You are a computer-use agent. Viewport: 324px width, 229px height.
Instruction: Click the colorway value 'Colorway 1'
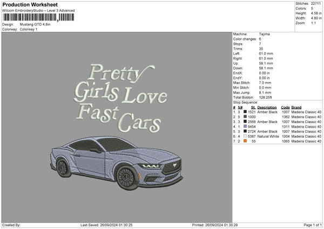(x=29, y=29)
